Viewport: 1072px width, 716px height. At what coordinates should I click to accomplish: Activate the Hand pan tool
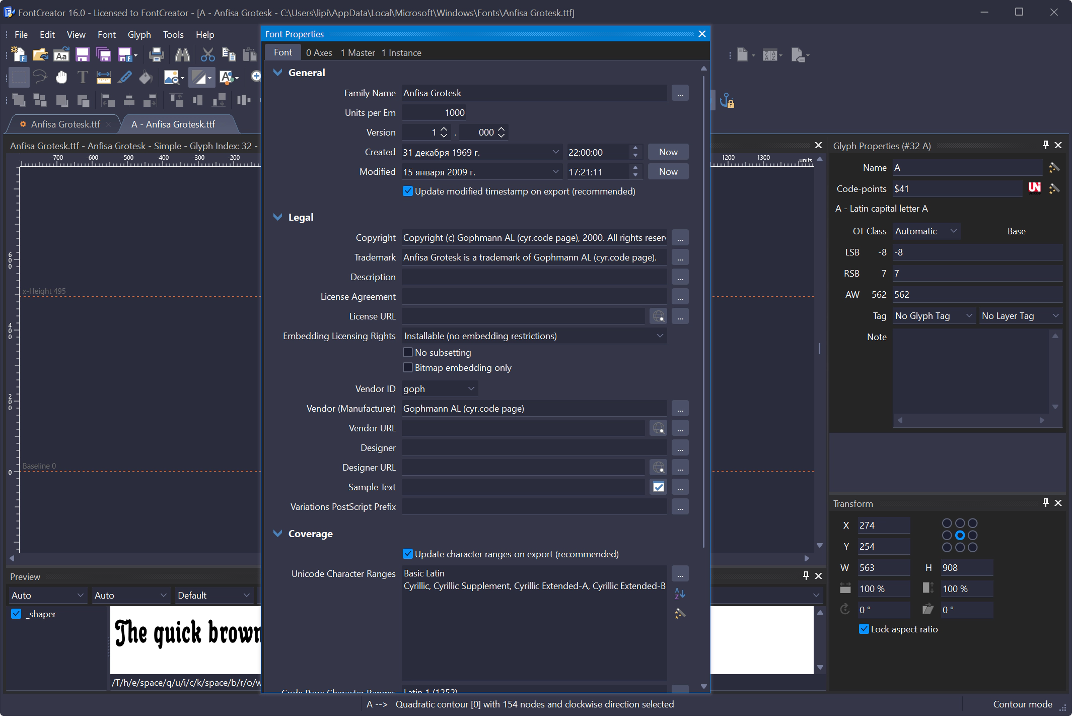(x=61, y=77)
